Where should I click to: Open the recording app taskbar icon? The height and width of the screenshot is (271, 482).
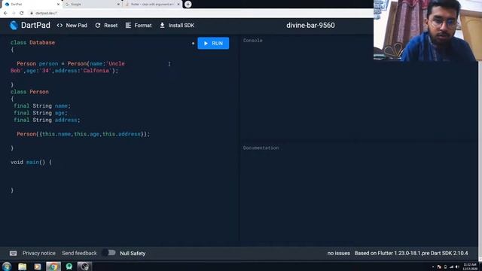point(84,266)
